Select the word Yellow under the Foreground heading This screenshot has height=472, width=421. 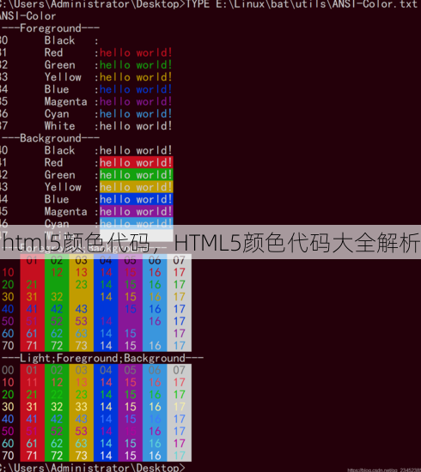coord(63,77)
